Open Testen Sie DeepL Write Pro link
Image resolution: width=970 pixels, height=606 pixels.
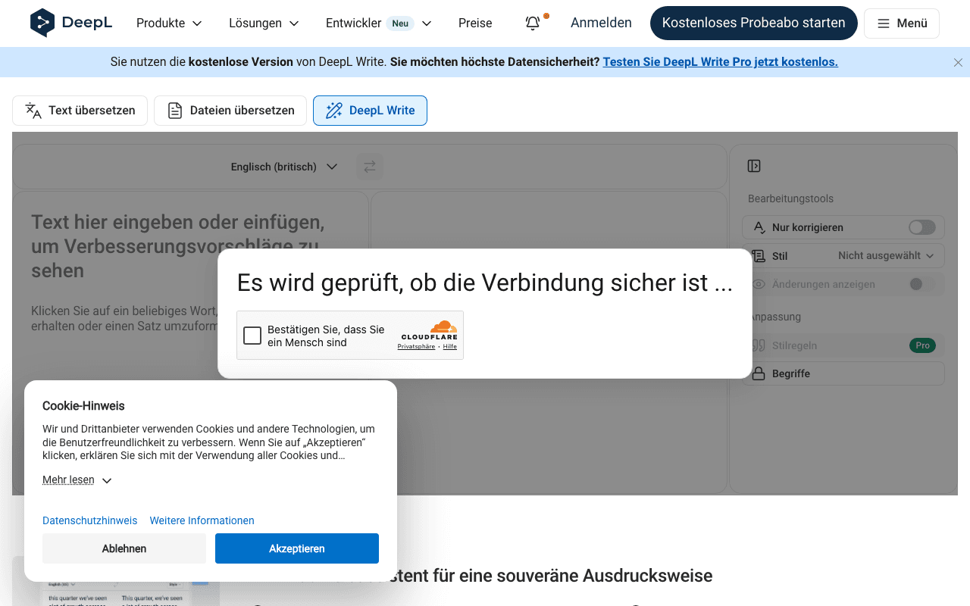720,62
